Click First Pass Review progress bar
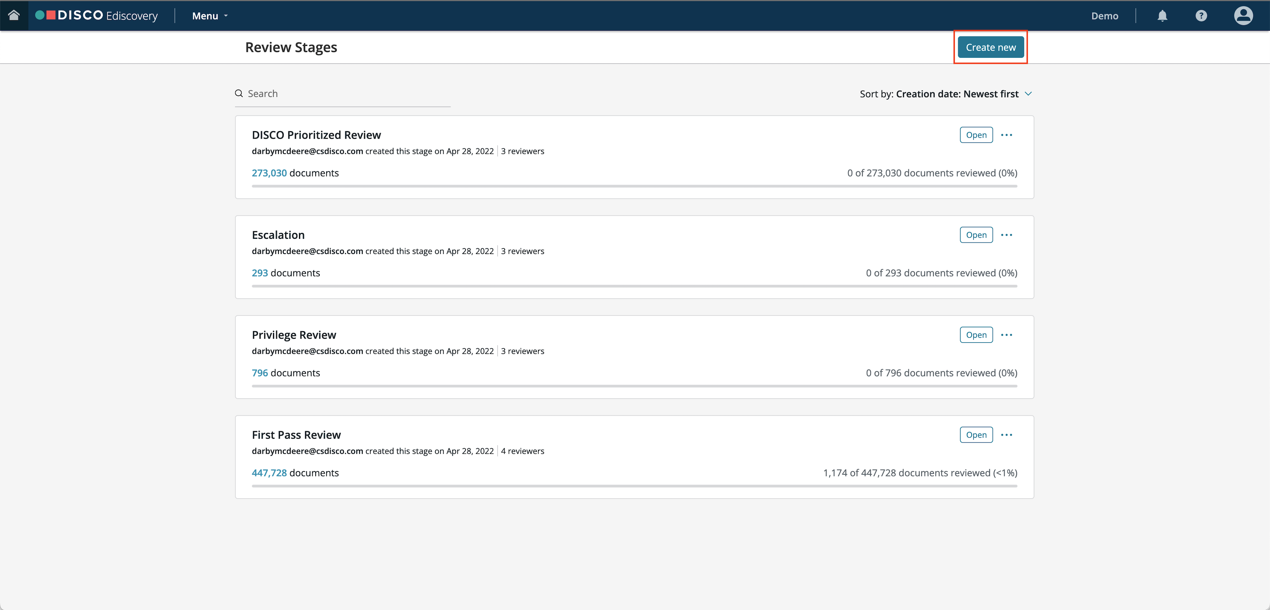The width and height of the screenshot is (1270, 610). pyautogui.click(x=634, y=486)
